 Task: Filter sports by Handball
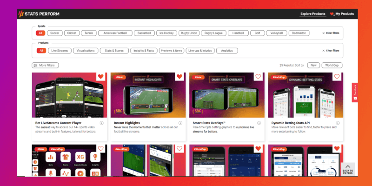(x=238, y=33)
